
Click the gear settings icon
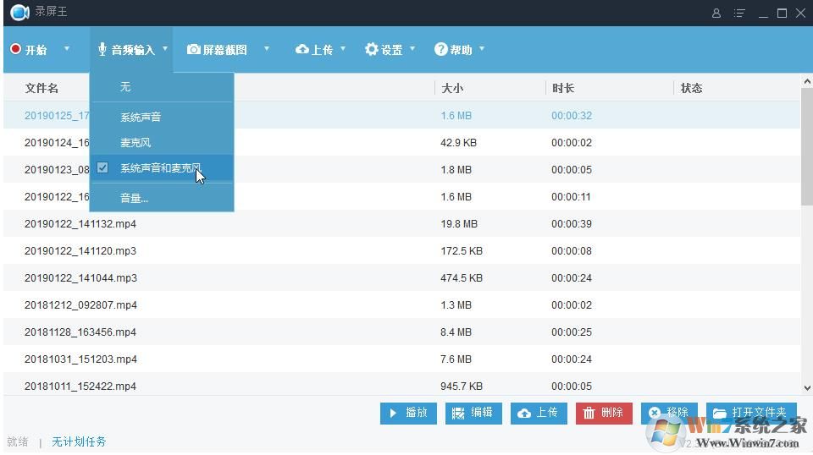[371, 49]
